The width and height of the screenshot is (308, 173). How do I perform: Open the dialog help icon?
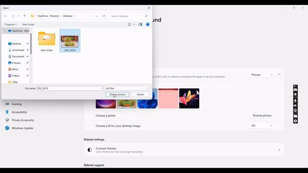(148, 25)
